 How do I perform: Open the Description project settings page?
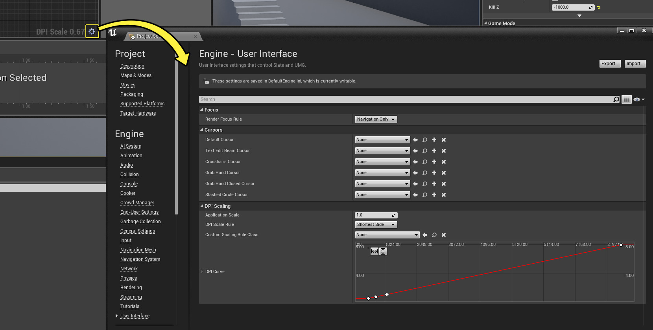coord(132,66)
